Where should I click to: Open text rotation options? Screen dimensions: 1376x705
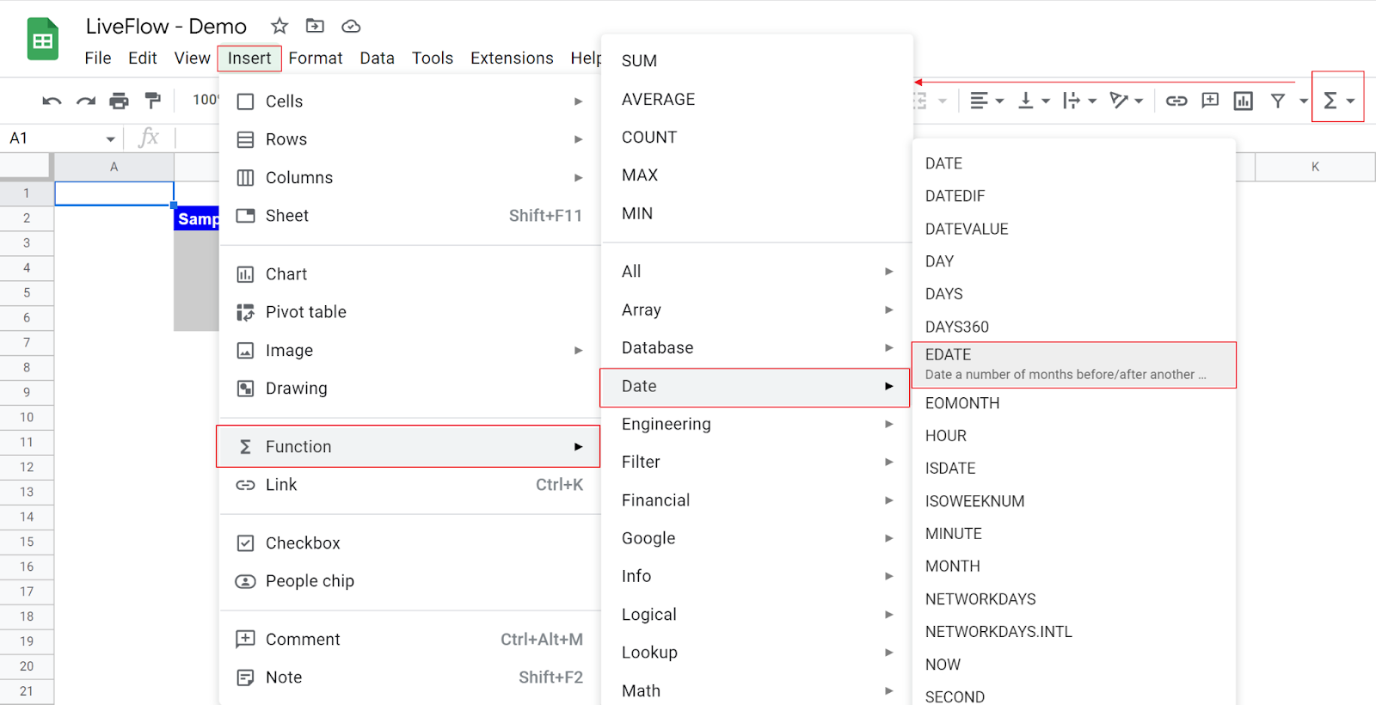click(1126, 101)
